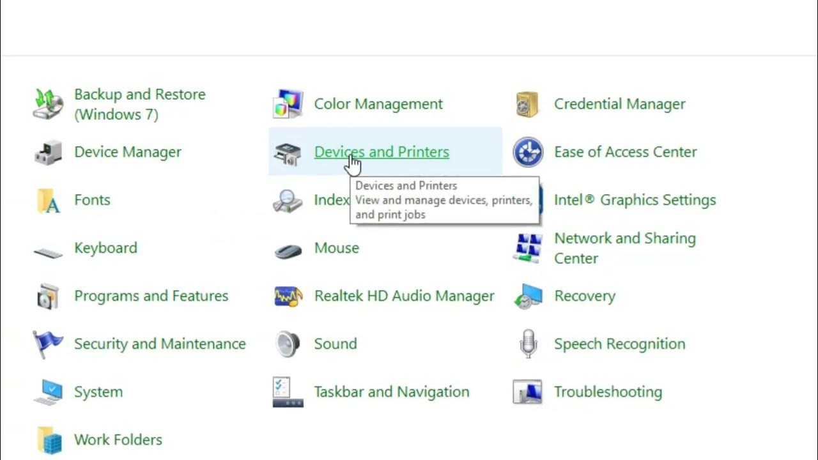Open the Credential Manager link
818x460 pixels.
(620, 104)
